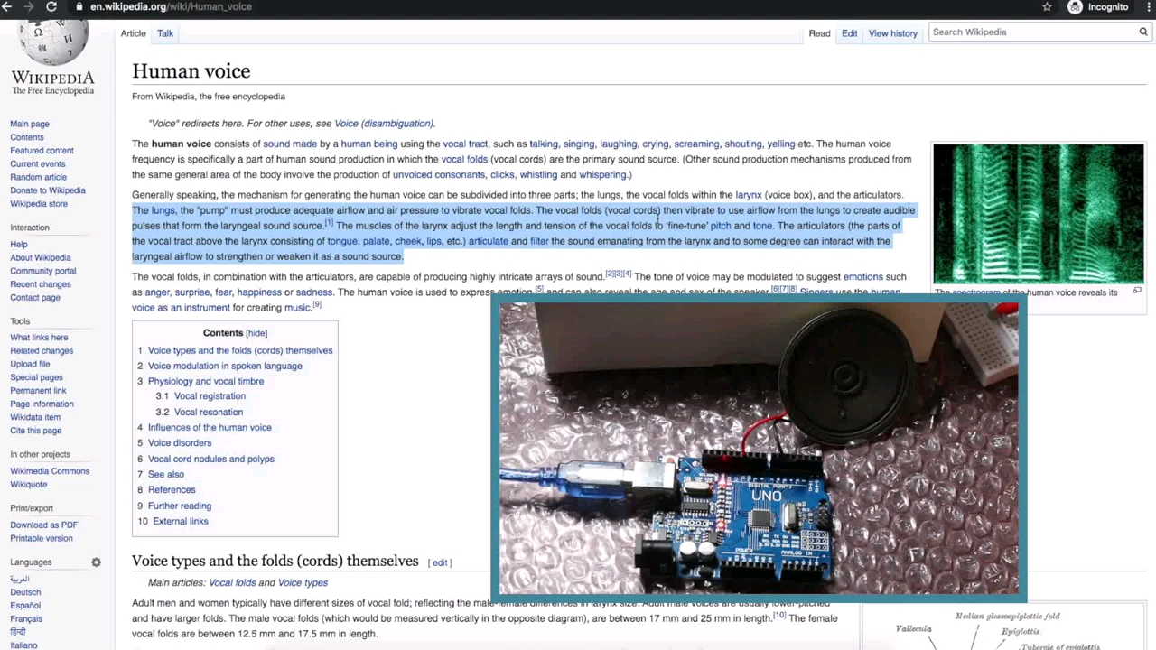
Task: Switch to the Talk tab
Action: 164,33
